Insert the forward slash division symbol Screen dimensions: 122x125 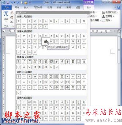pos(57,21)
